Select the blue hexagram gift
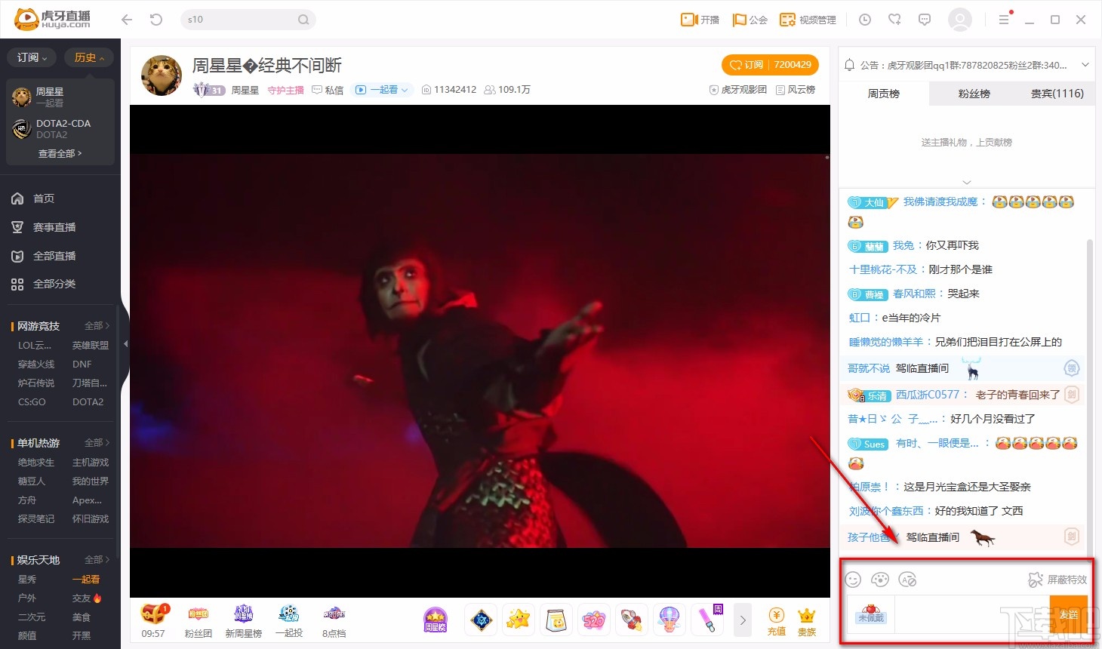Viewport: 1102px width, 649px height. 481,620
